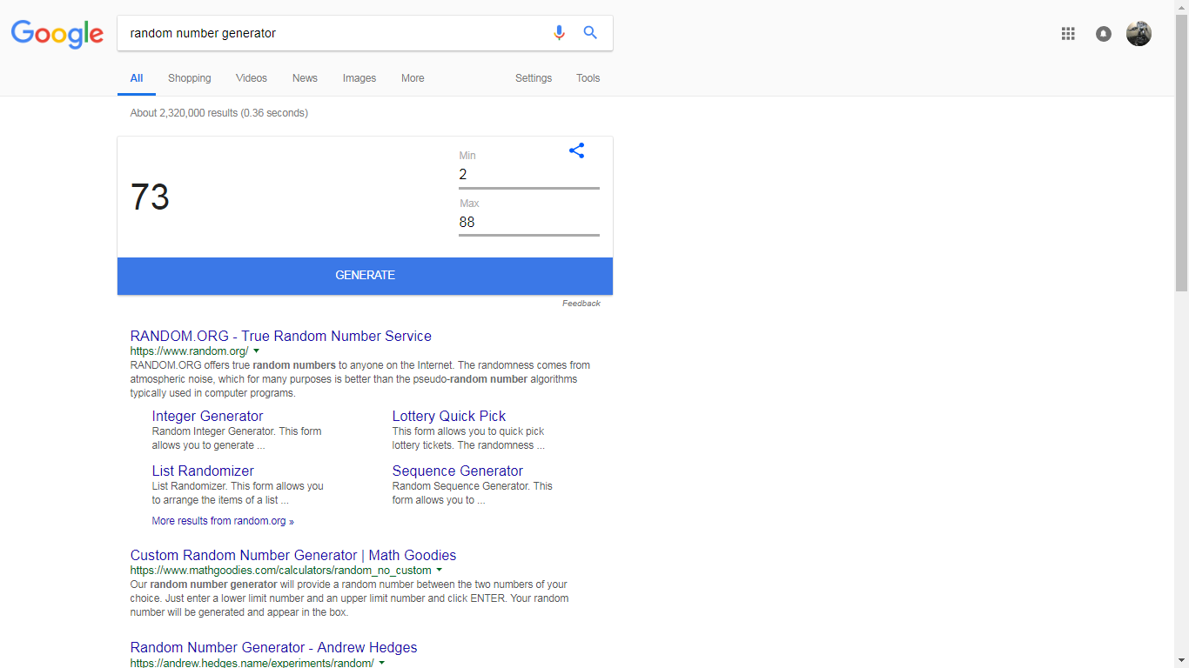Open Google notifications bell

tap(1104, 34)
